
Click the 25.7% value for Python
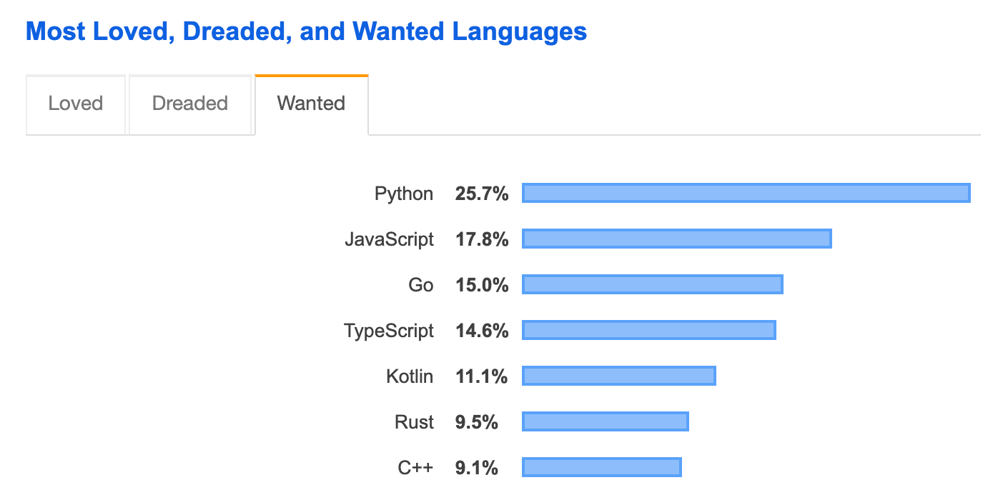[x=482, y=193]
